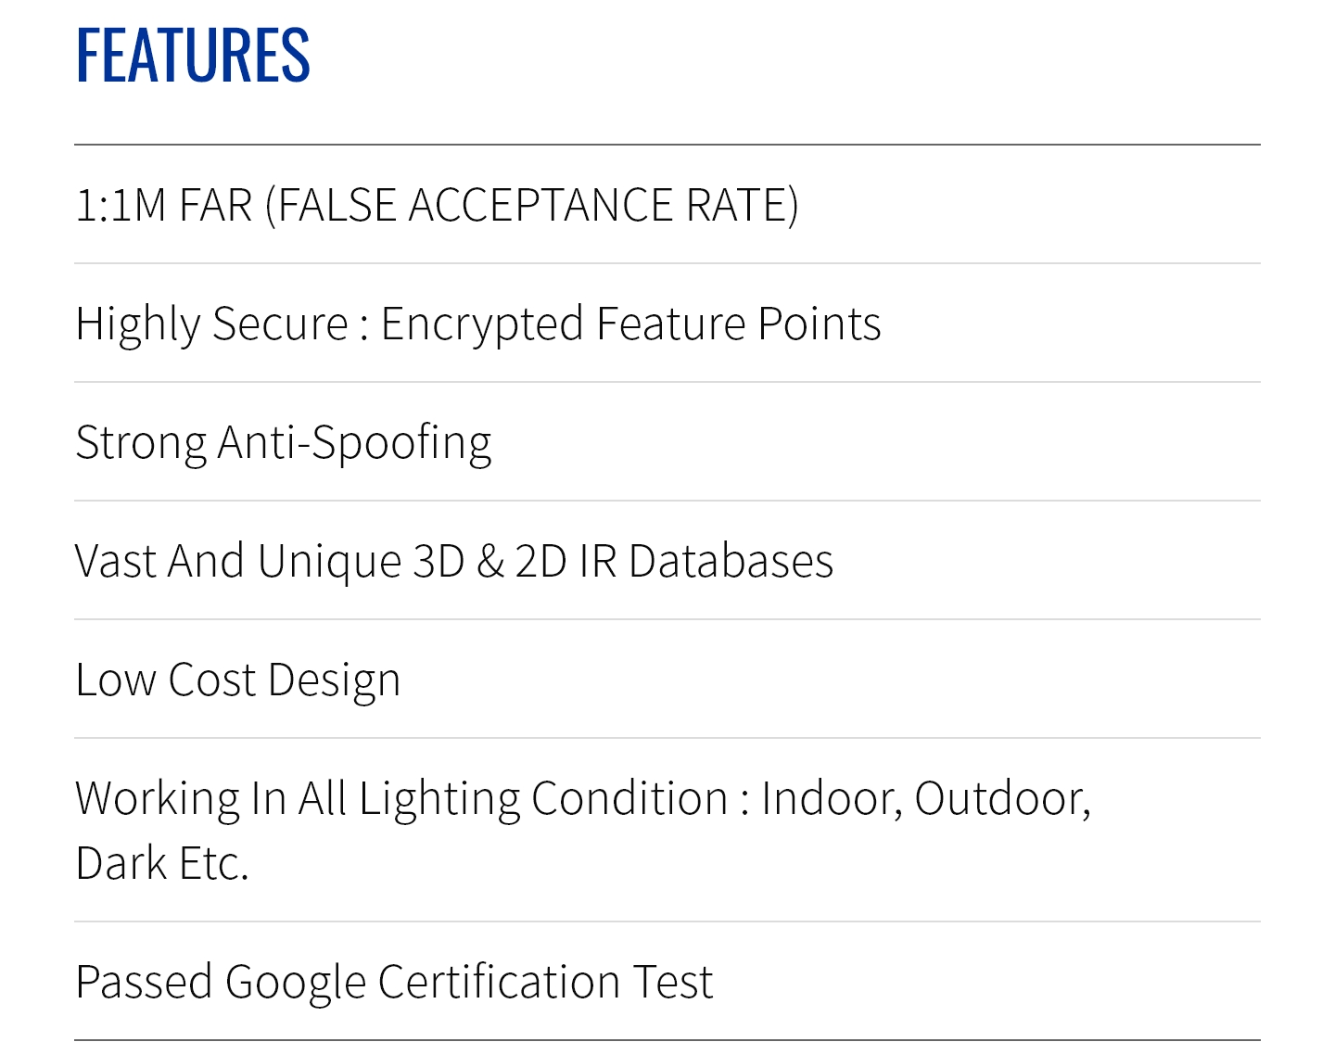Image resolution: width=1335 pixels, height=1042 pixels.
Task: Click the word 'Google'
Action: [x=295, y=982]
